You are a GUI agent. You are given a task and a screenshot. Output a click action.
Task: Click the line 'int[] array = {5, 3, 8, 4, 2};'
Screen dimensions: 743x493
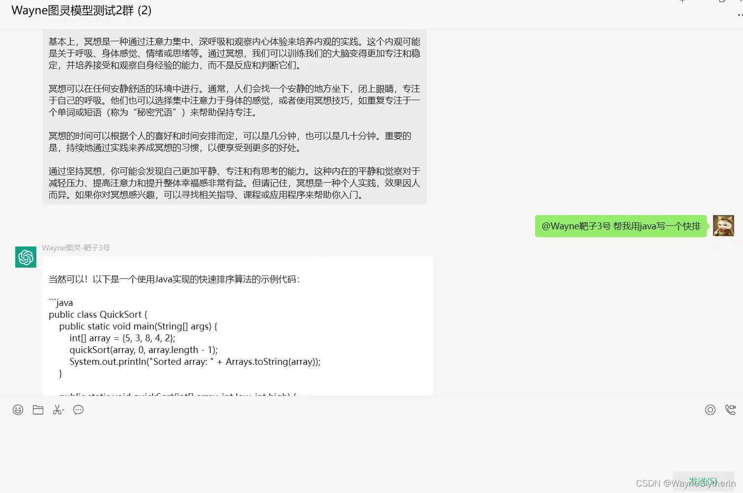coord(122,338)
